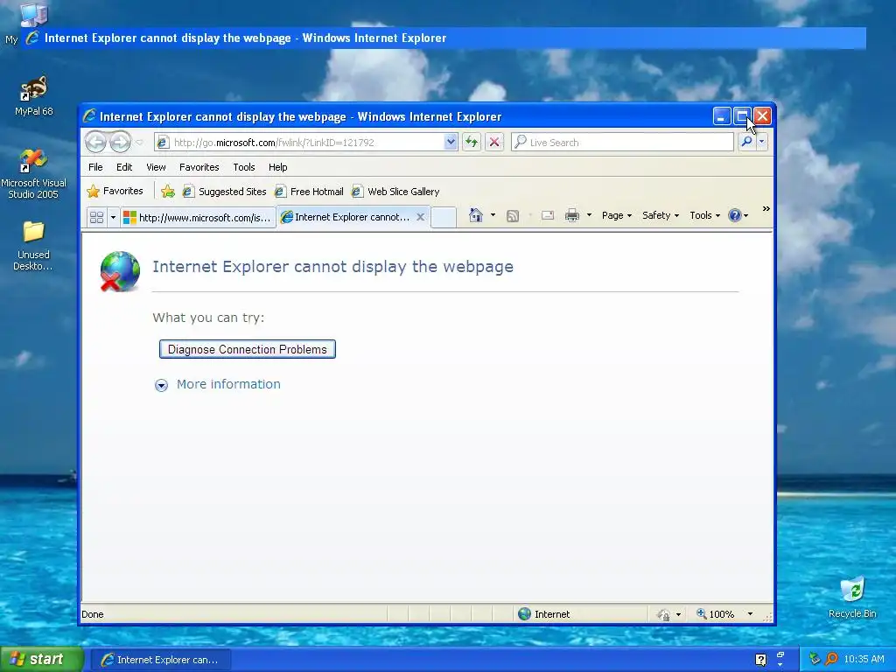Click the language bar restore icon
896x672 pixels.
(x=780, y=654)
